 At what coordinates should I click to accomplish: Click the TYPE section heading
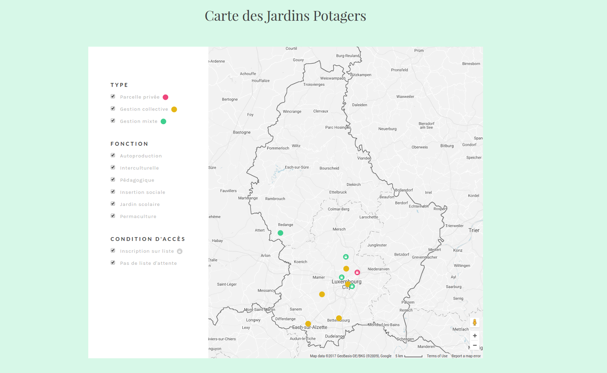click(x=119, y=85)
